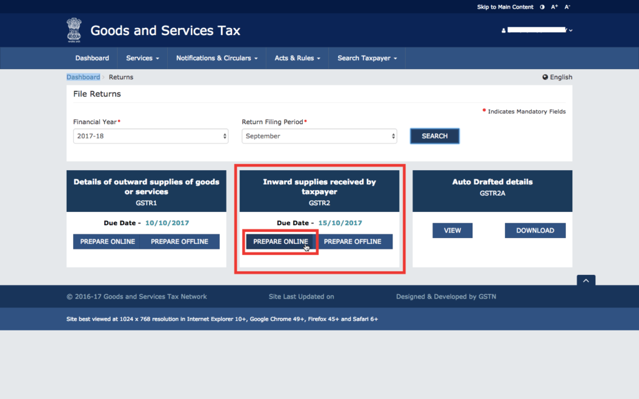The width and height of the screenshot is (639, 399).
Task: Click the scroll-to-top arrow button
Action: click(585, 281)
